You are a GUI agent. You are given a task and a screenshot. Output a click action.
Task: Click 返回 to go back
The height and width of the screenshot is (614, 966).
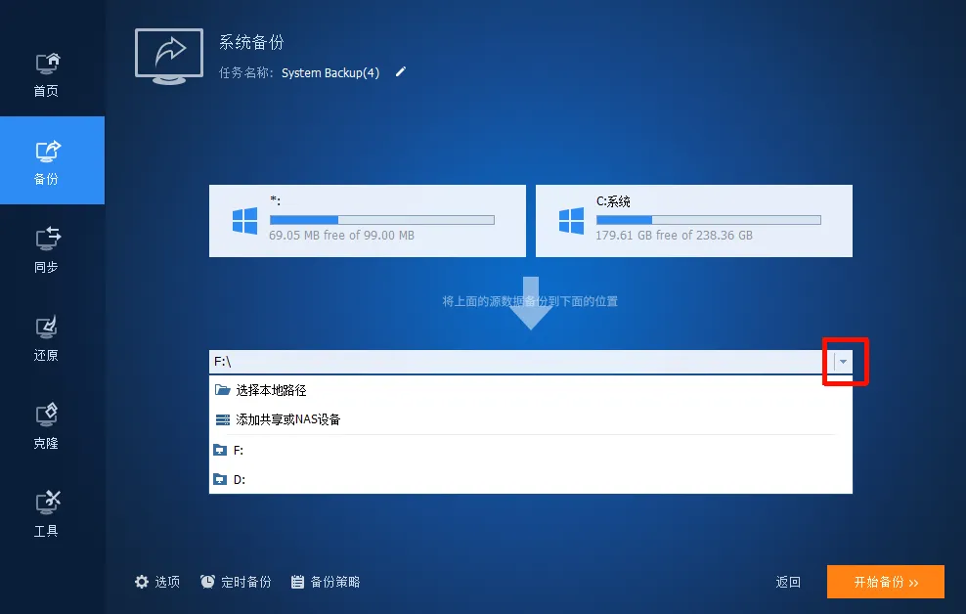click(x=788, y=581)
